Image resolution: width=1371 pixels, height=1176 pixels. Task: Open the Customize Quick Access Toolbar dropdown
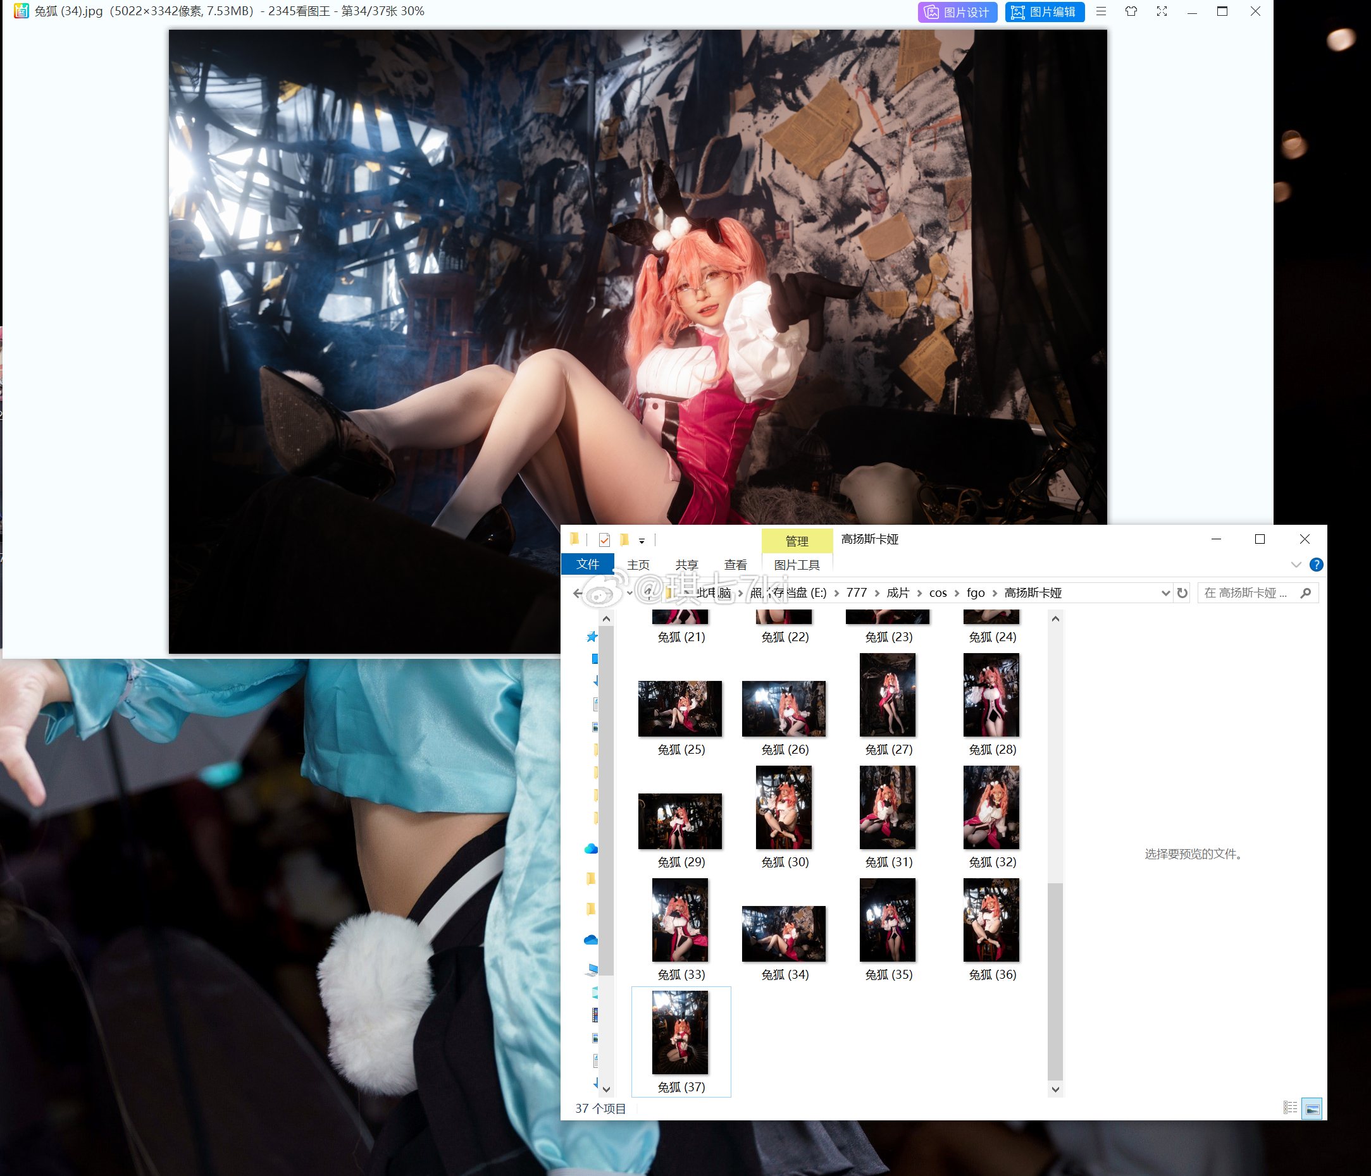point(641,541)
